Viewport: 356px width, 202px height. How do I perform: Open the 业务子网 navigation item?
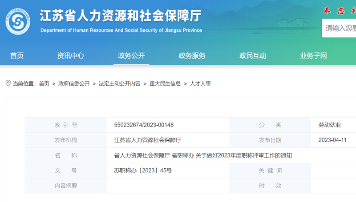coord(313,55)
